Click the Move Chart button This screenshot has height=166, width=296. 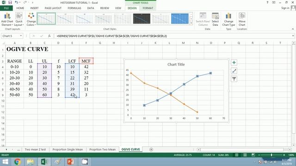click(242, 19)
